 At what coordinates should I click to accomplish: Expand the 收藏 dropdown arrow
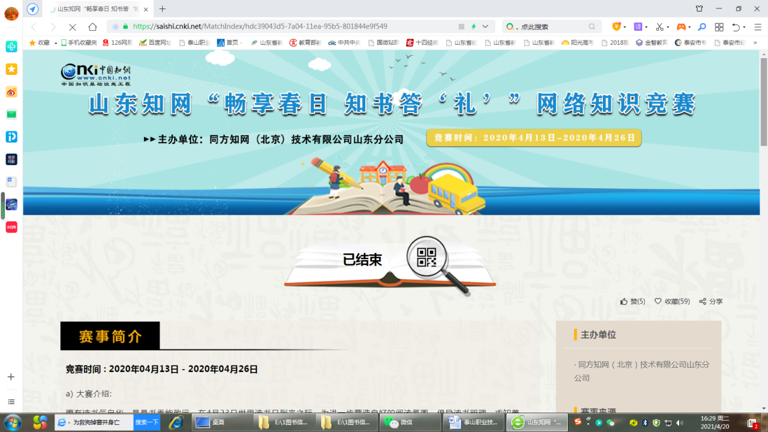point(56,43)
